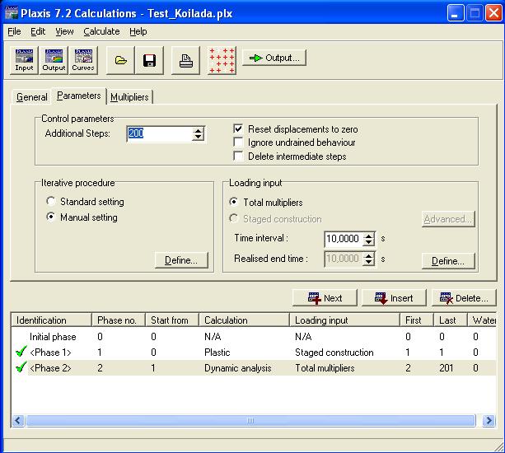
Task: Click Phase 1 green checkmark icon
Action: [21, 351]
